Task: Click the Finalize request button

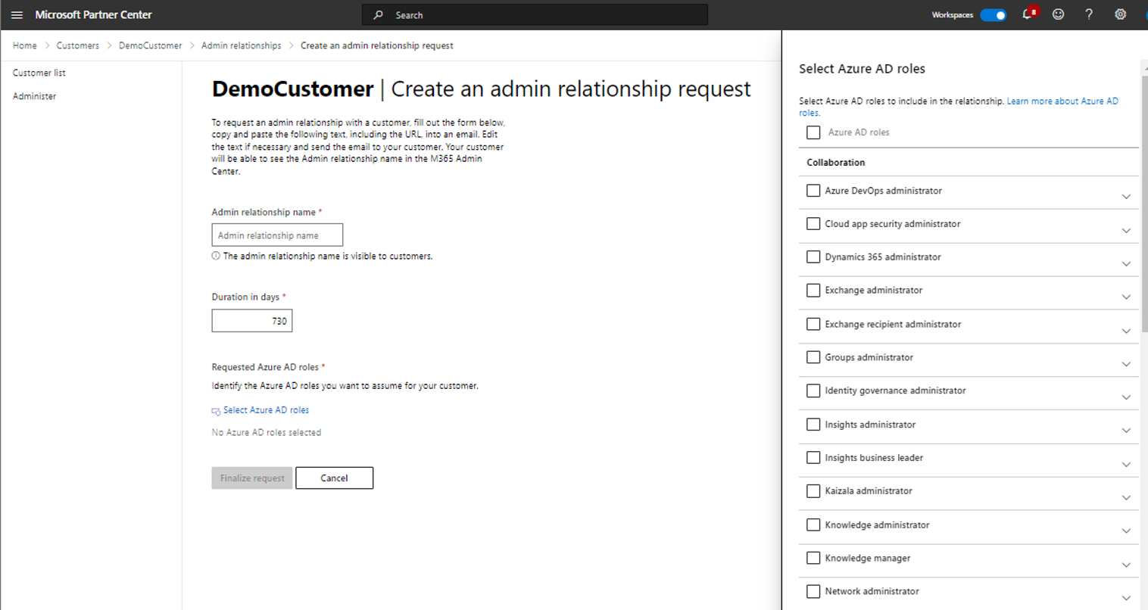Action: click(252, 478)
